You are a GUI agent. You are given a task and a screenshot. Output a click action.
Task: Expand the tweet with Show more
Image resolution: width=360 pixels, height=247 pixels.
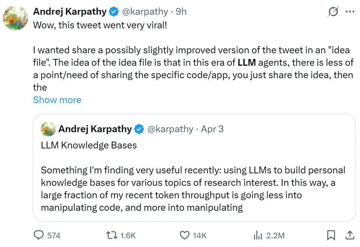click(x=57, y=100)
